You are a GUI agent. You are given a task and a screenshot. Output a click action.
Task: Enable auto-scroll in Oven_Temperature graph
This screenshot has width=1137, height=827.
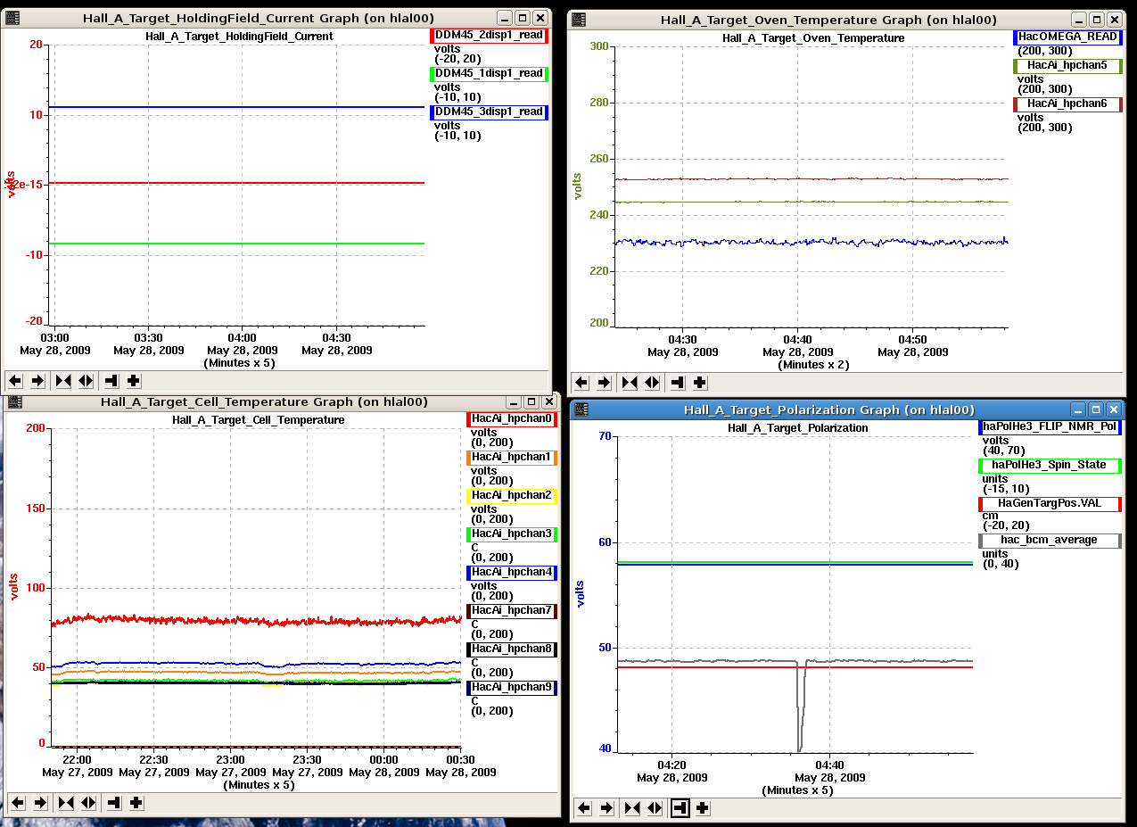pos(678,383)
